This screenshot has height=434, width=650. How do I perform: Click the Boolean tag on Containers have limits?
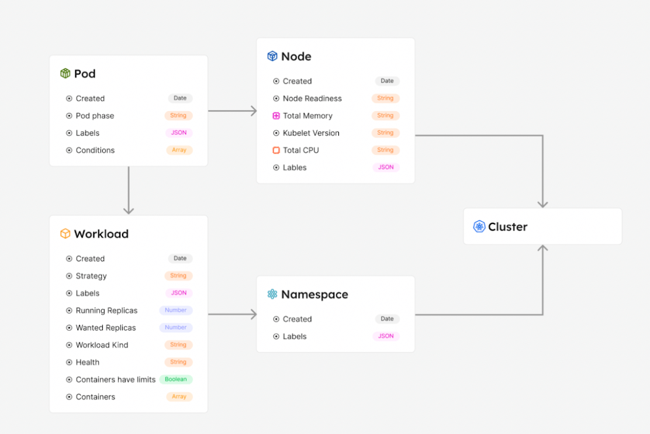tap(175, 379)
